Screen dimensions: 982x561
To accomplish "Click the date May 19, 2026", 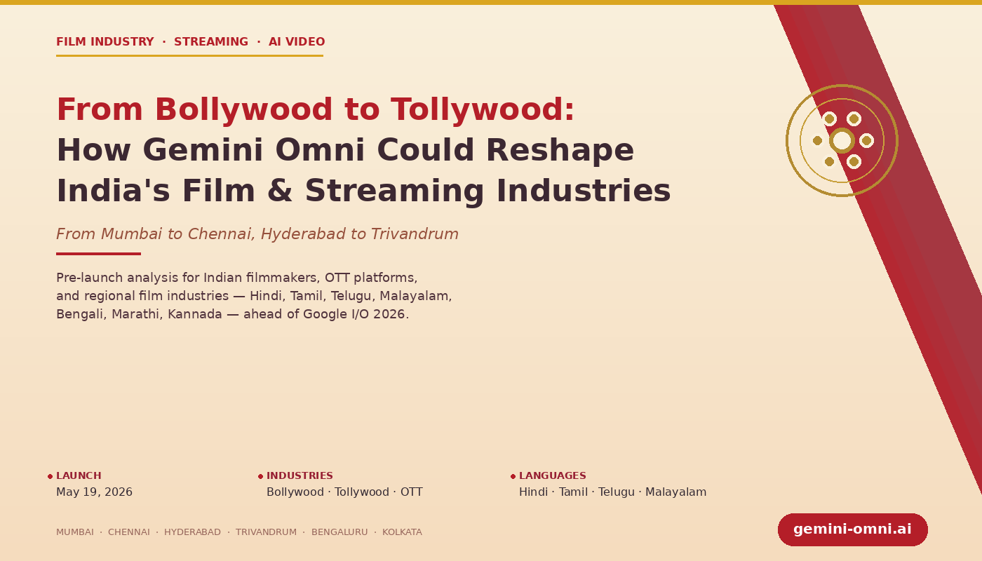I will (94, 492).
